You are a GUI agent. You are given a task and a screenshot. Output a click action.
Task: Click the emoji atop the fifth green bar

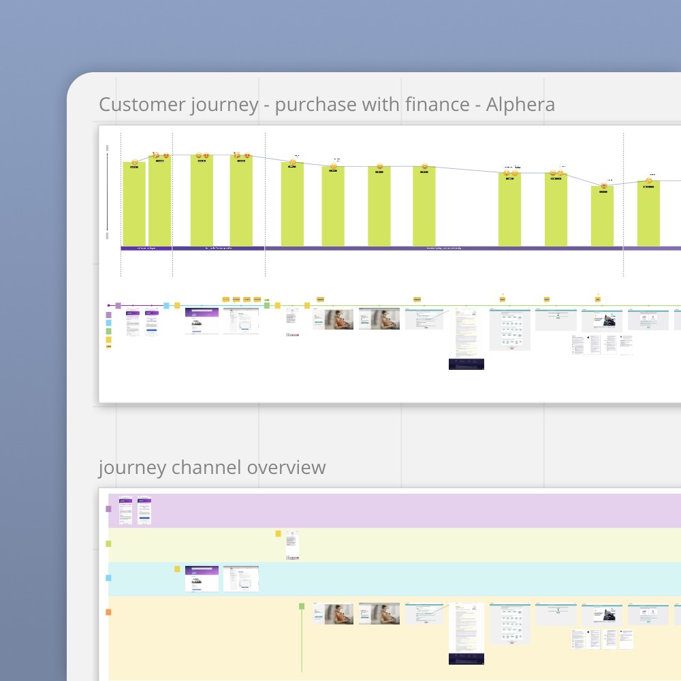[x=293, y=163]
